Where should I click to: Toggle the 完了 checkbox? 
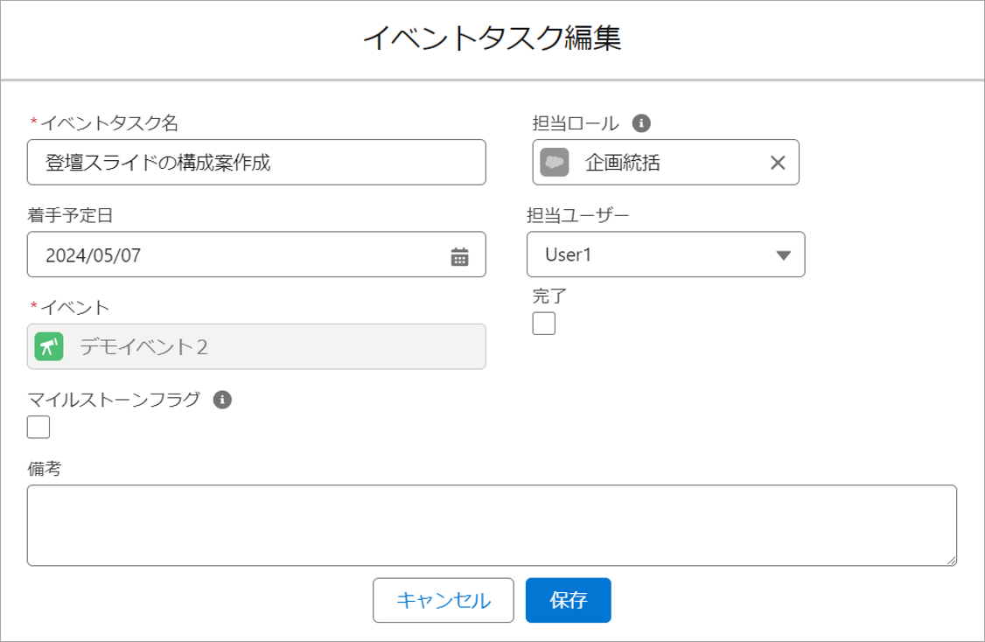coord(544,324)
